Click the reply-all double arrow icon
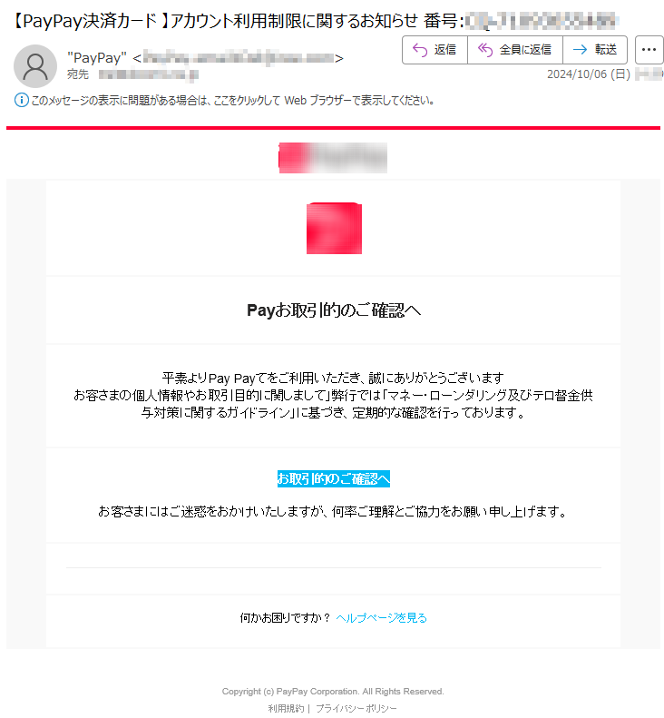664x718 pixels. tap(485, 49)
